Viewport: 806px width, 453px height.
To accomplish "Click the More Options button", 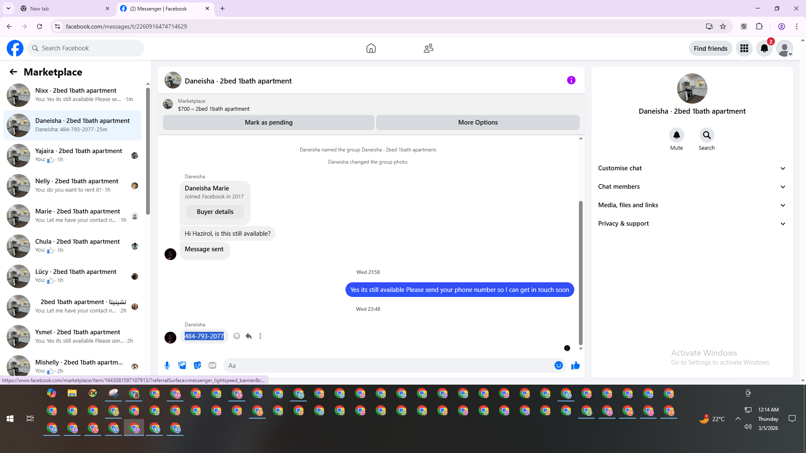I will click(478, 122).
